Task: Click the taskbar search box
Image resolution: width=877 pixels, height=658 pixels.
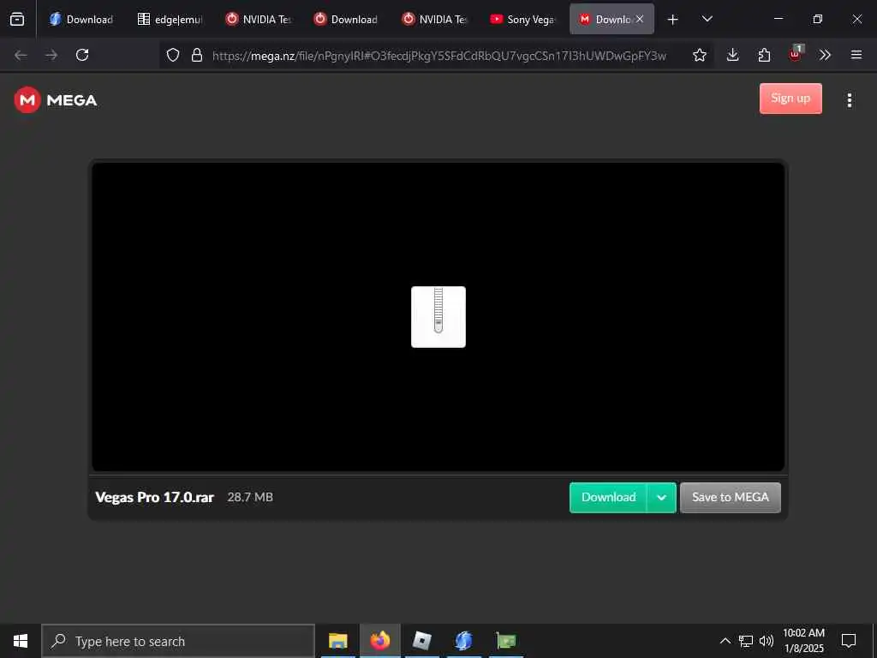Action: tap(178, 641)
